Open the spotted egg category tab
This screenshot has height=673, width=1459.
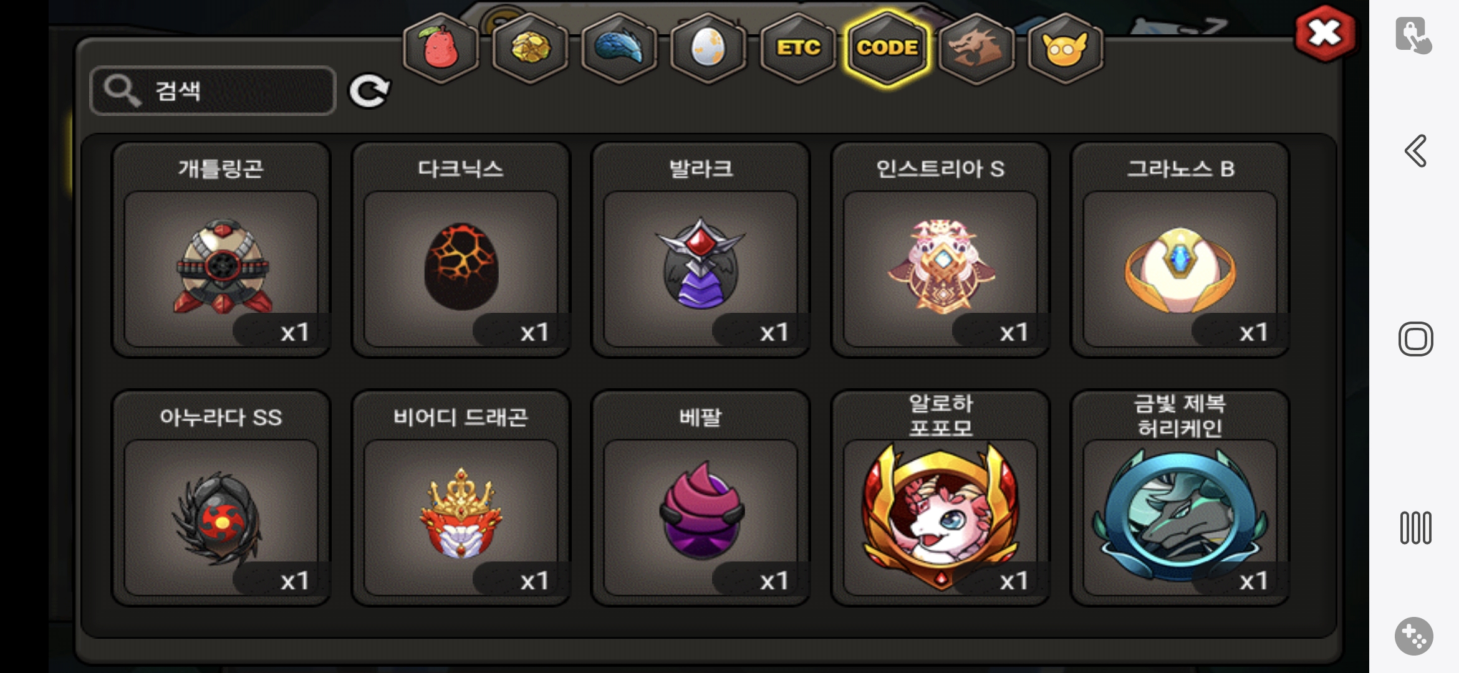708,48
